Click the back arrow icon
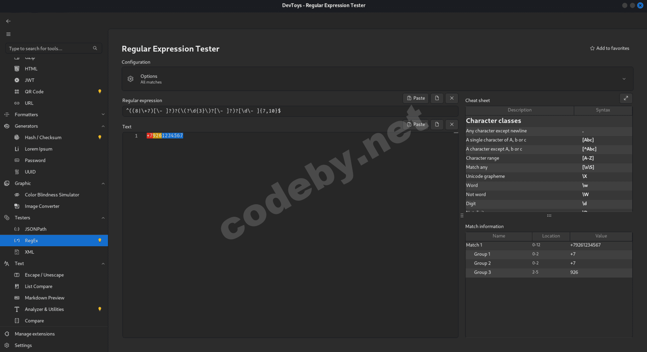Image resolution: width=647 pixels, height=352 pixels. (8, 21)
